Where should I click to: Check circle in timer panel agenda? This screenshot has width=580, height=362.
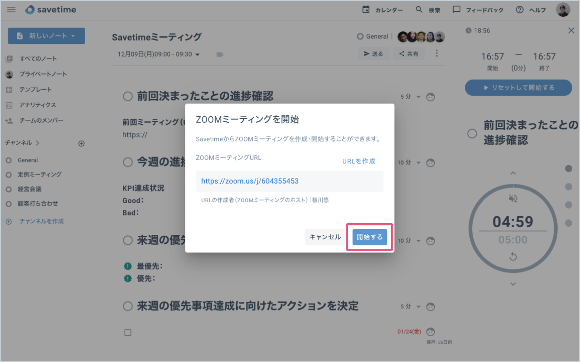click(472, 133)
